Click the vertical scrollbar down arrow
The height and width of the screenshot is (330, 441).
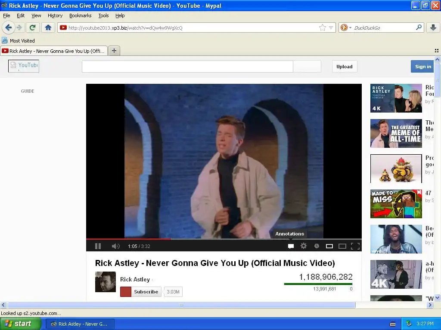coord(437,298)
